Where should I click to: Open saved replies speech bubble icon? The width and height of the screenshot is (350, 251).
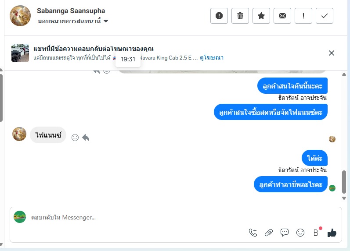click(x=285, y=233)
